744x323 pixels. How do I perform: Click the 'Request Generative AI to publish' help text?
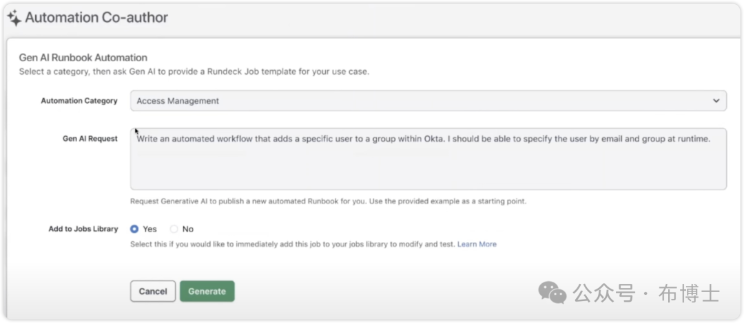pyautogui.click(x=329, y=201)
